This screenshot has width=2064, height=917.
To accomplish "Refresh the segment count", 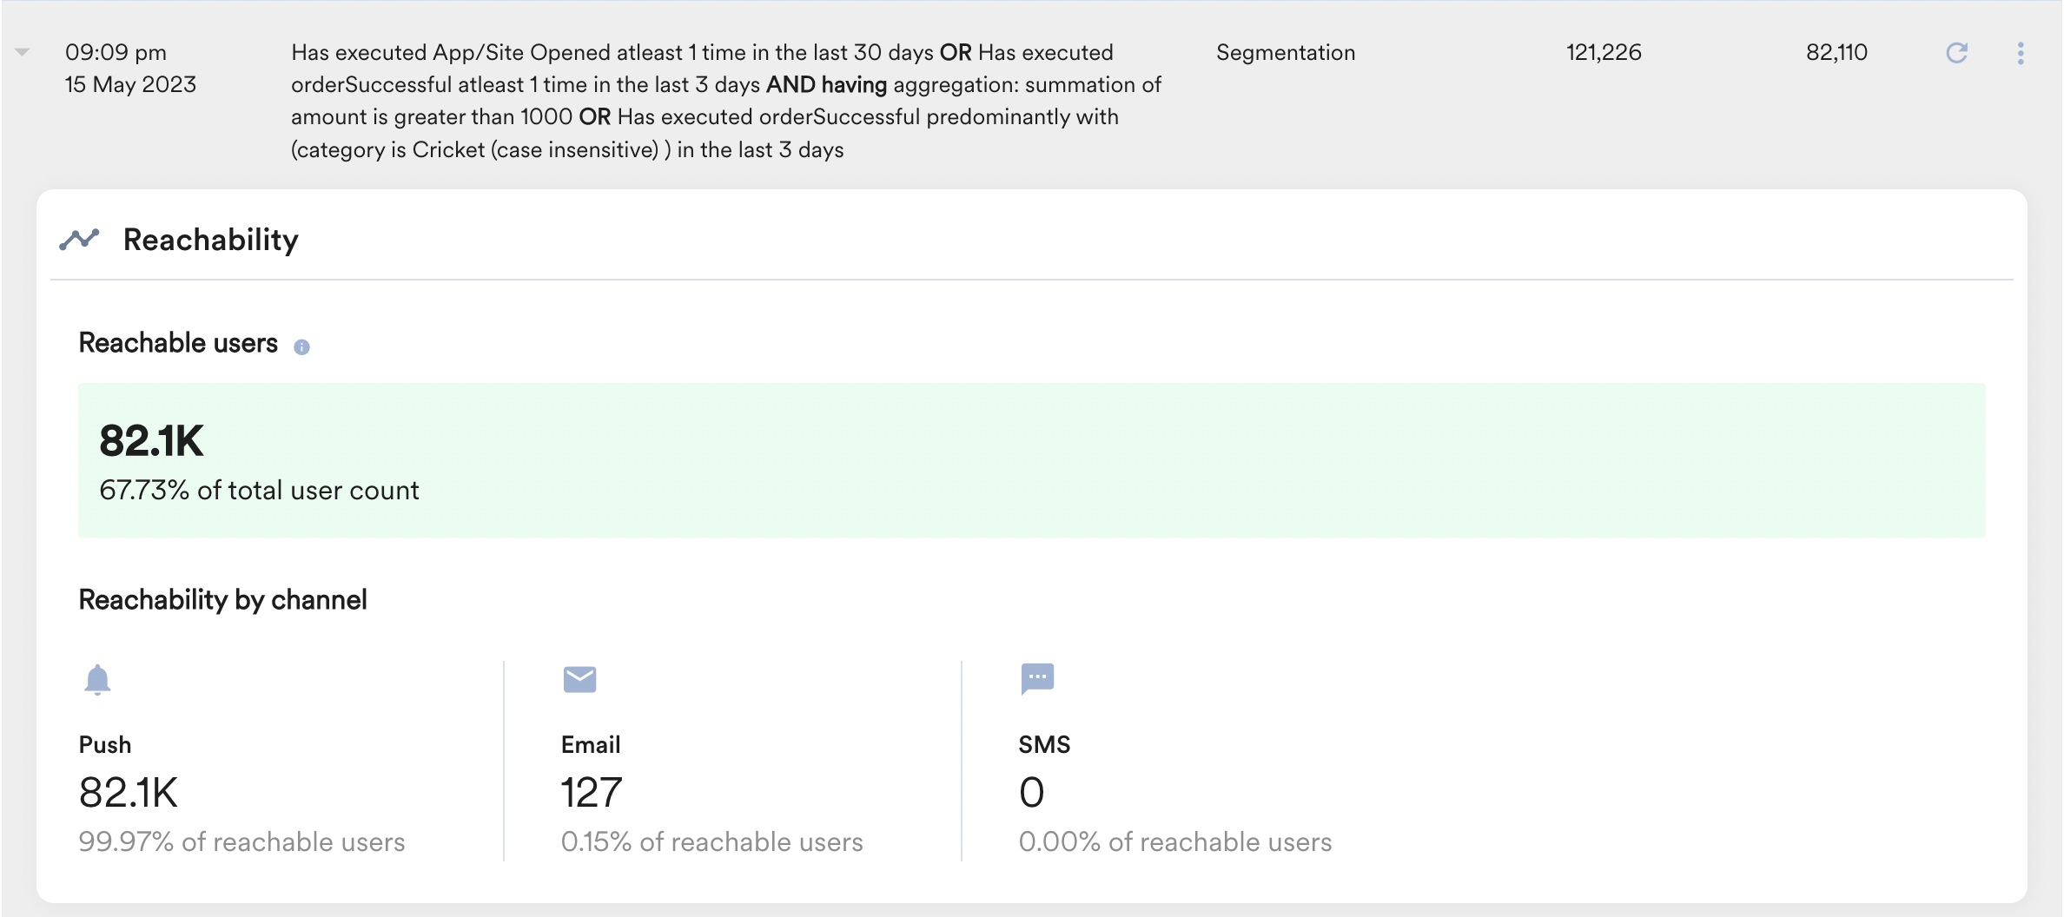I will tap(1956, 53).
